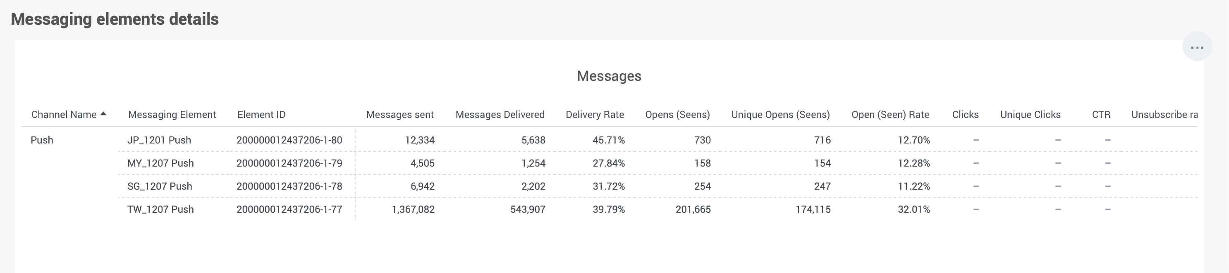The image size is (1229, 273).
Task: Click the Channel Name sort arrow
Action: (x=103, y=114)
